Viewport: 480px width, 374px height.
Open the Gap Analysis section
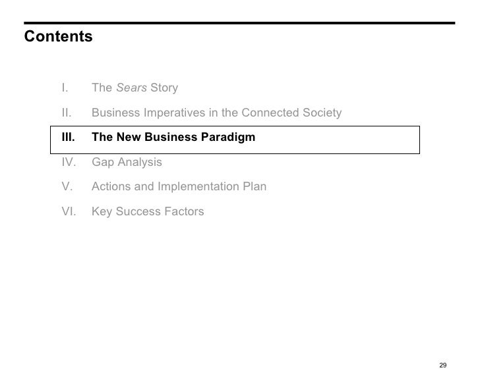tap(127, 162)
